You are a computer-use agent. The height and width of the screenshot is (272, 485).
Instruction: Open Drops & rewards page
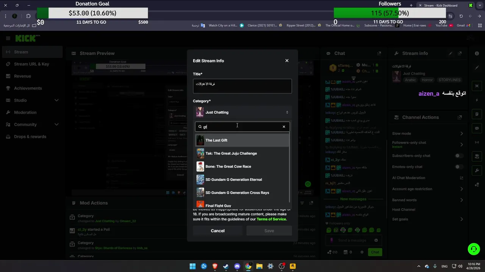[32, 136]
